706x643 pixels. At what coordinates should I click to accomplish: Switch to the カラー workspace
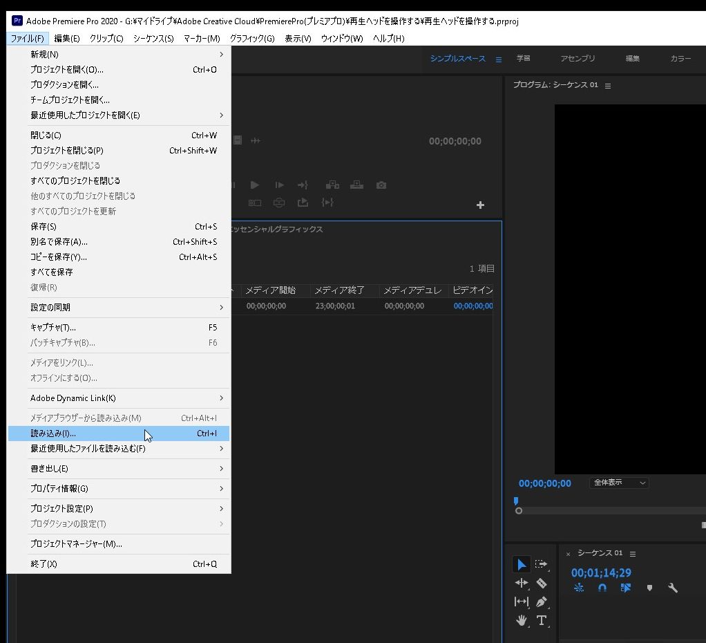[x=680, y=59]
